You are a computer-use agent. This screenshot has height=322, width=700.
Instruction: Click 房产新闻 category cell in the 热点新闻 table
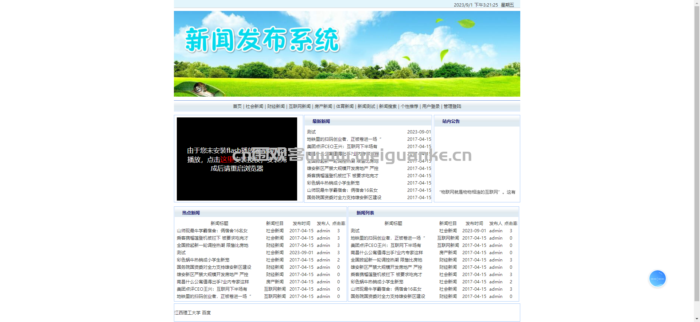(x=275, y=282)
